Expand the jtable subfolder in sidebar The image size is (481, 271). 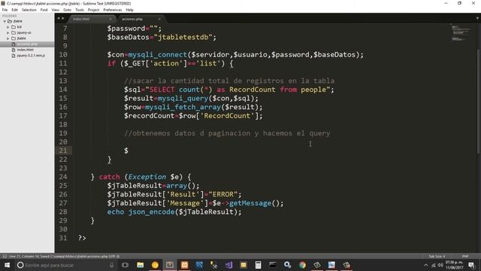[8, 38]
